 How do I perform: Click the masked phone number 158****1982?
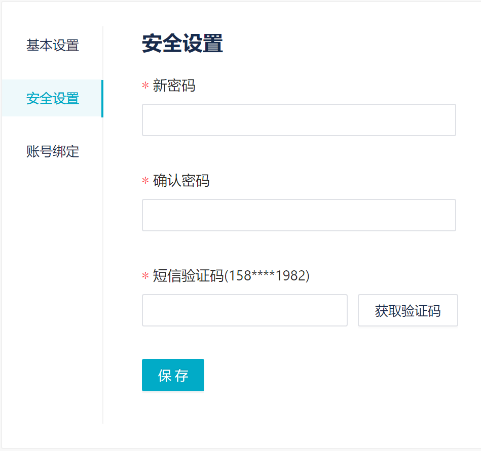(267, 276)
